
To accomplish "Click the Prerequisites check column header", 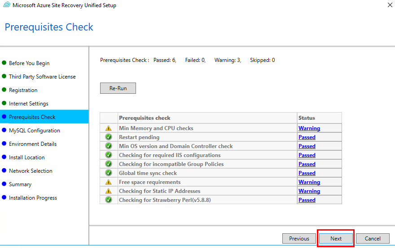I will coord(207,118).
